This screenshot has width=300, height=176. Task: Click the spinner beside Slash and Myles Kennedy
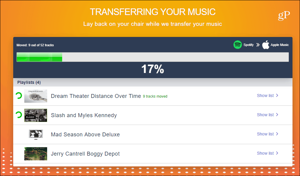pyautogui.click(x=19, y=115)
